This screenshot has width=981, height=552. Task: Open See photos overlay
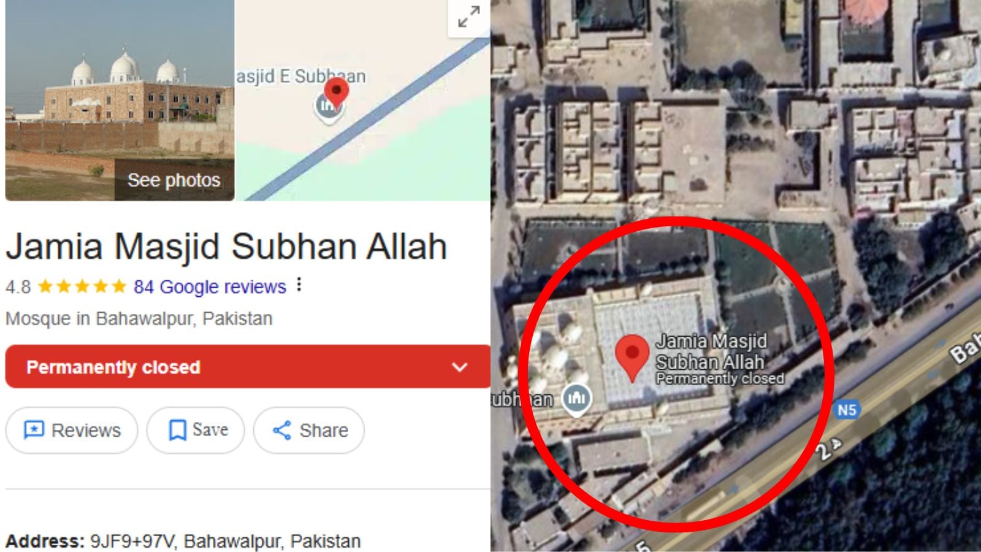[x=174, y=180]
